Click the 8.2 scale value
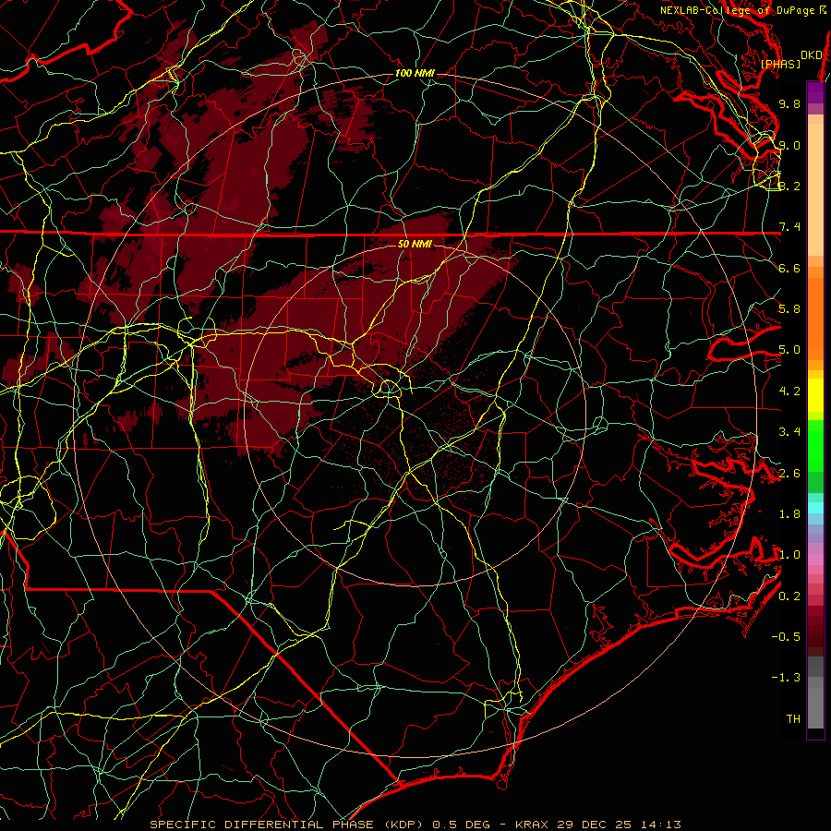Screen dimensions: 831x831 click(789, 186)
